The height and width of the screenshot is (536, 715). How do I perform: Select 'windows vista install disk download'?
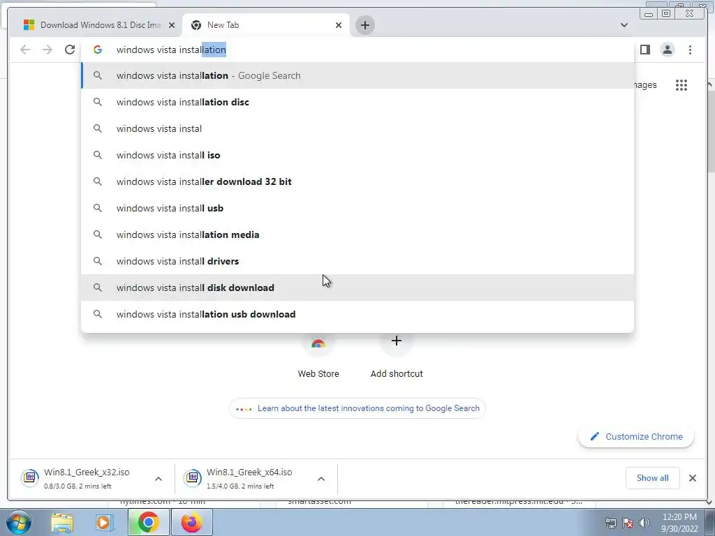[x=357, y=288]
